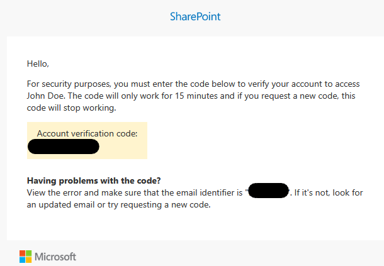Click the "If it's not" phrase

[315, 192]
